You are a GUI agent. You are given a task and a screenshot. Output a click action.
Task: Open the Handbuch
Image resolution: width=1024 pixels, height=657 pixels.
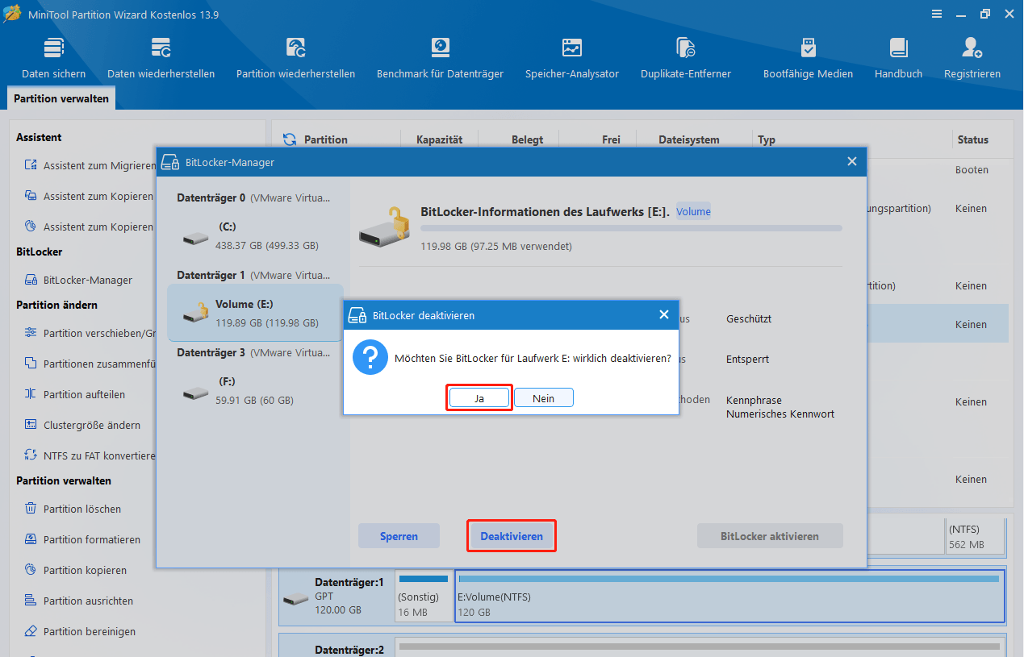coord(898,58)
